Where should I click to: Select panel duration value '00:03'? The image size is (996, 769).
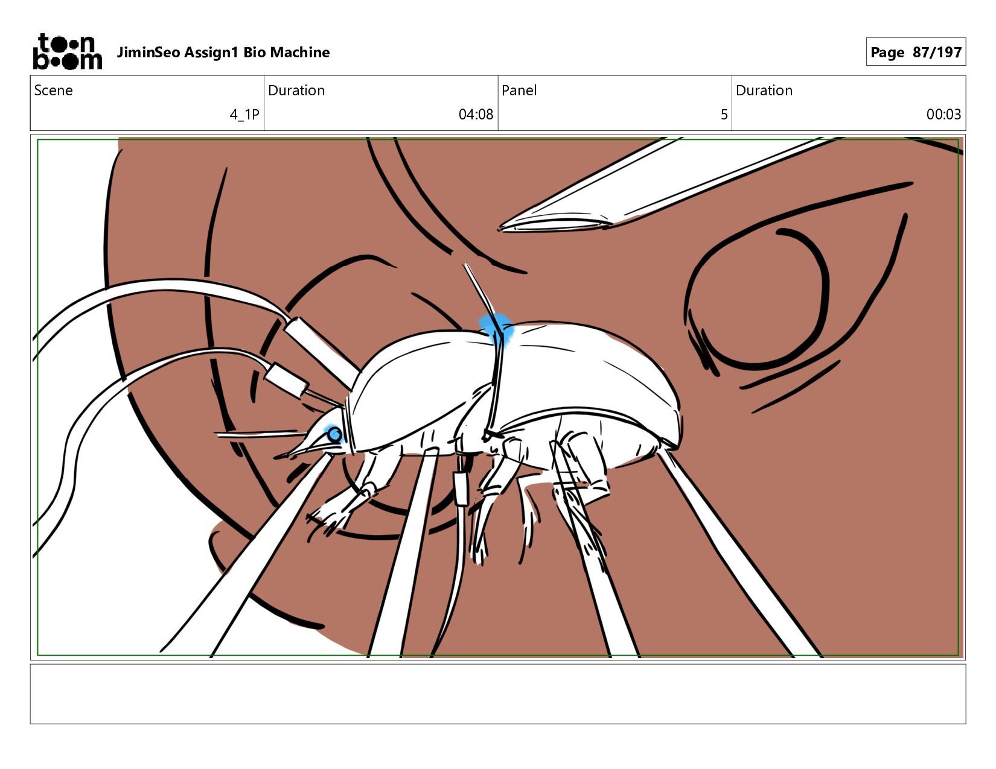943,115
